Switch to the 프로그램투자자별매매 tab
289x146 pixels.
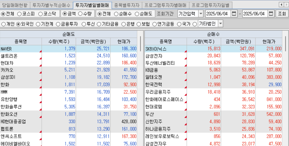coord(165,5)
